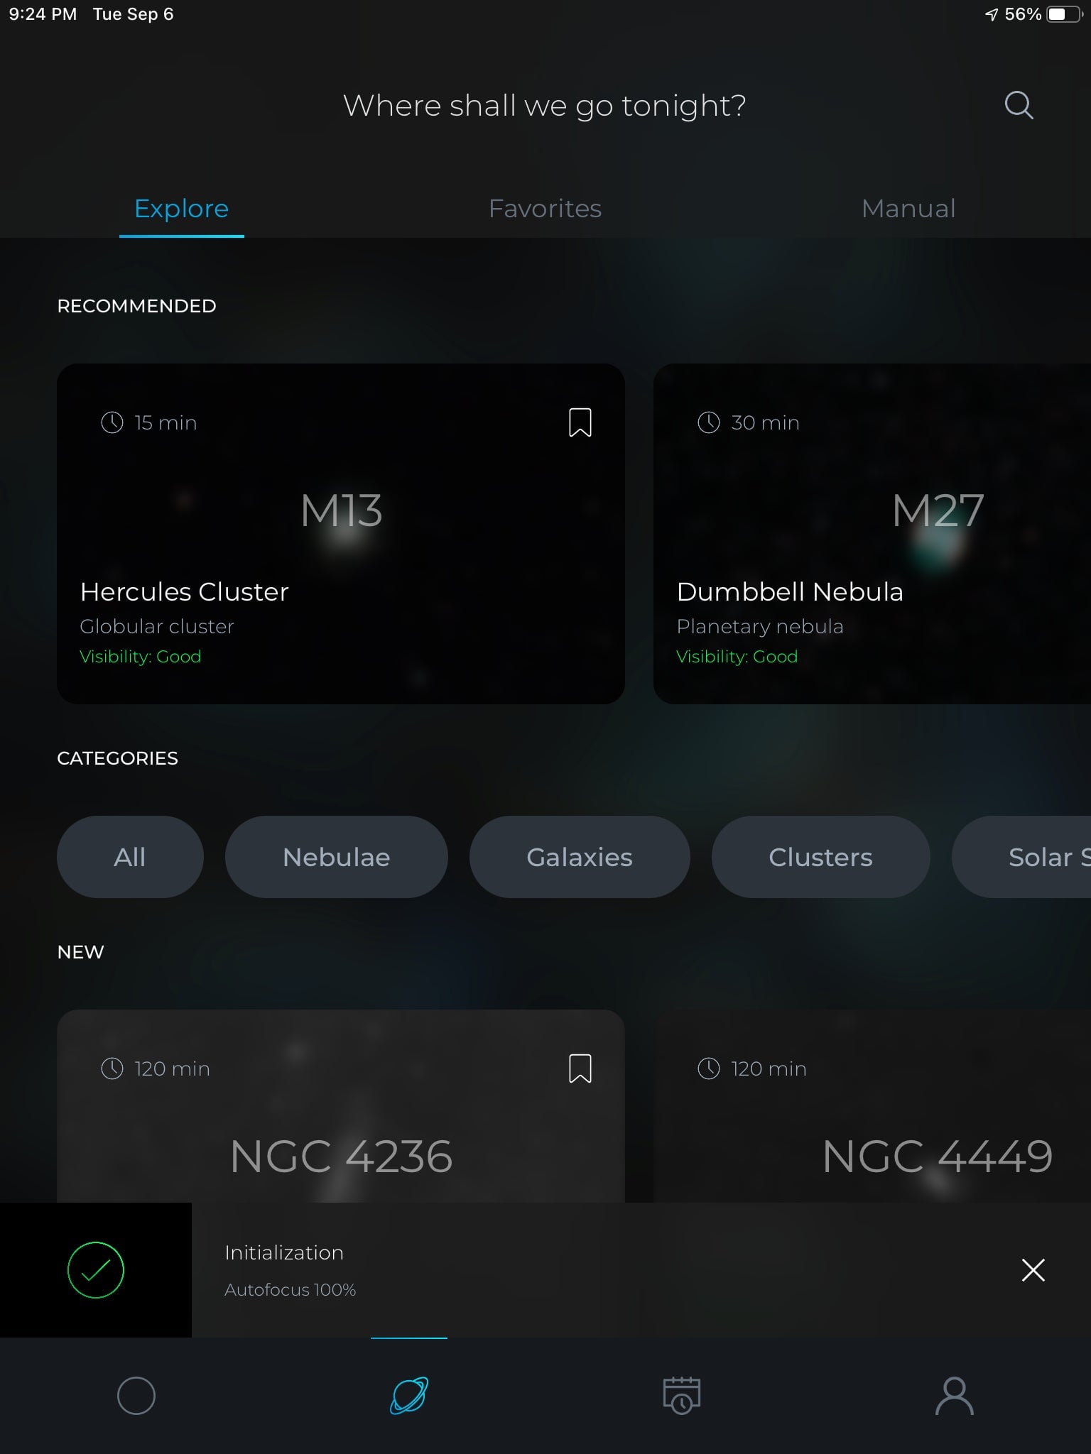Switch to the Manual tab
Image resolution: width=1091 pixels, height=1454 pixels.
tap(908, 209)
